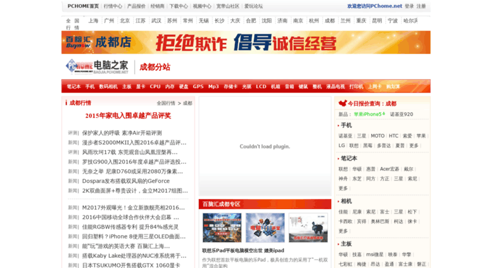
Task: Select 杭州 city link
Action: tap(314, 21)
